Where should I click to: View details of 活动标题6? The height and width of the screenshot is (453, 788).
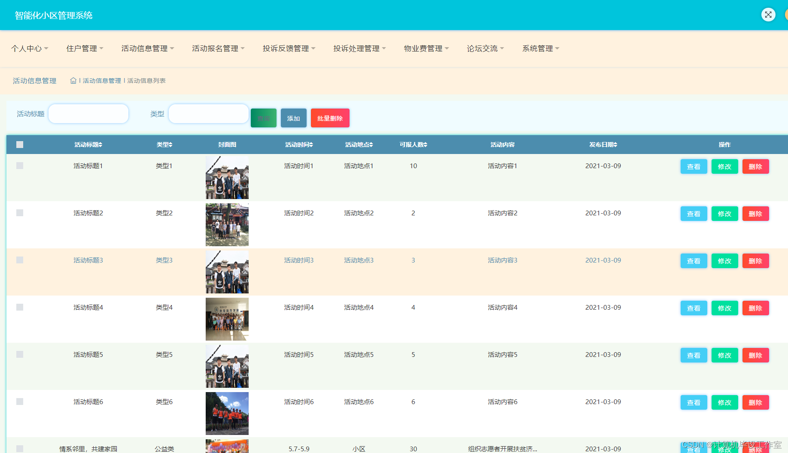pyautogui.click(x=694, y=402)
